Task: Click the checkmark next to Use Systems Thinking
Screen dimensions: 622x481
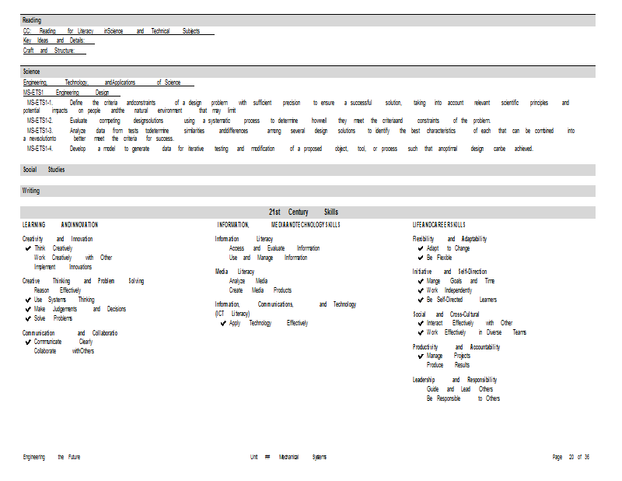Action: pyautogui.click(x=28, y=300)
